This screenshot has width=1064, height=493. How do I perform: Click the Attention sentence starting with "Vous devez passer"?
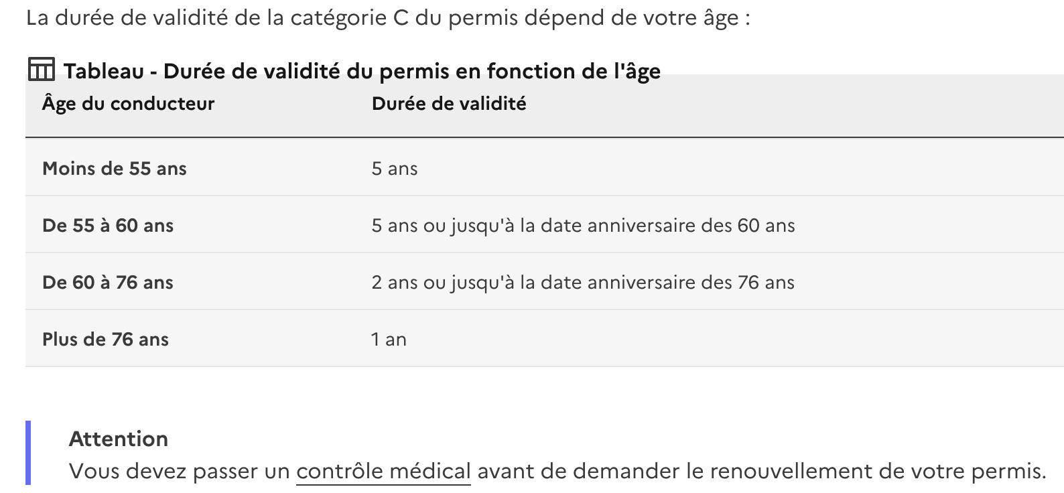click(x=557, y=472)
